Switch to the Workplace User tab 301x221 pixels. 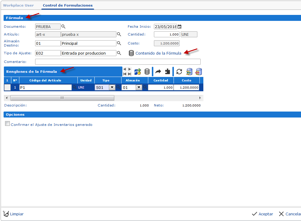pyautogui.click(x=18, y=5)
